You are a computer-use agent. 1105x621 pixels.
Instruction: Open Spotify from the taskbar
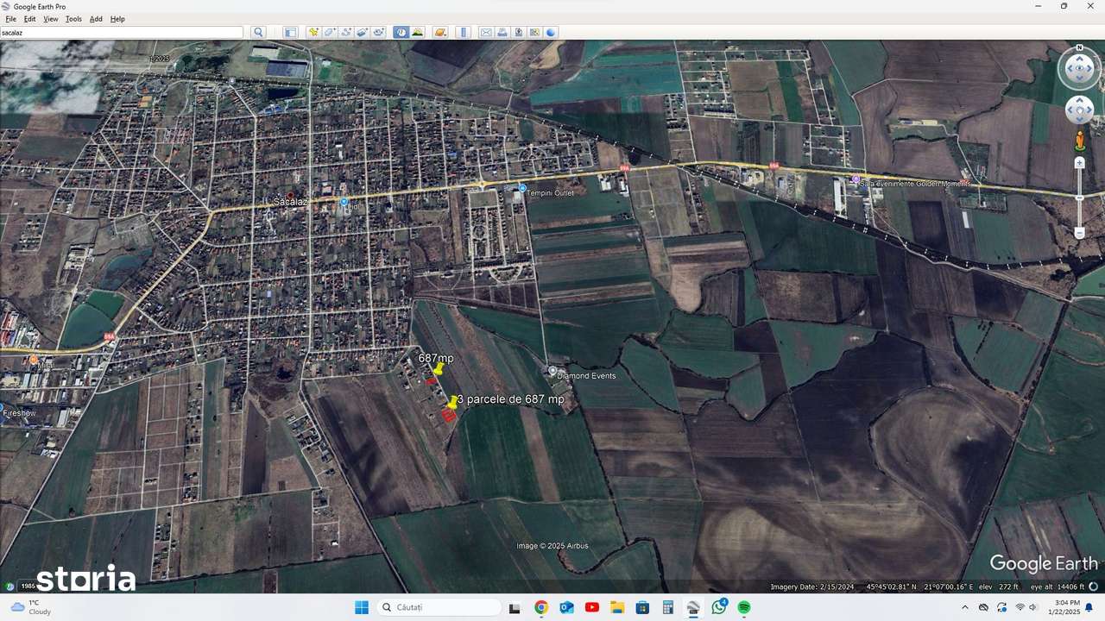click(x=744, y=607)
